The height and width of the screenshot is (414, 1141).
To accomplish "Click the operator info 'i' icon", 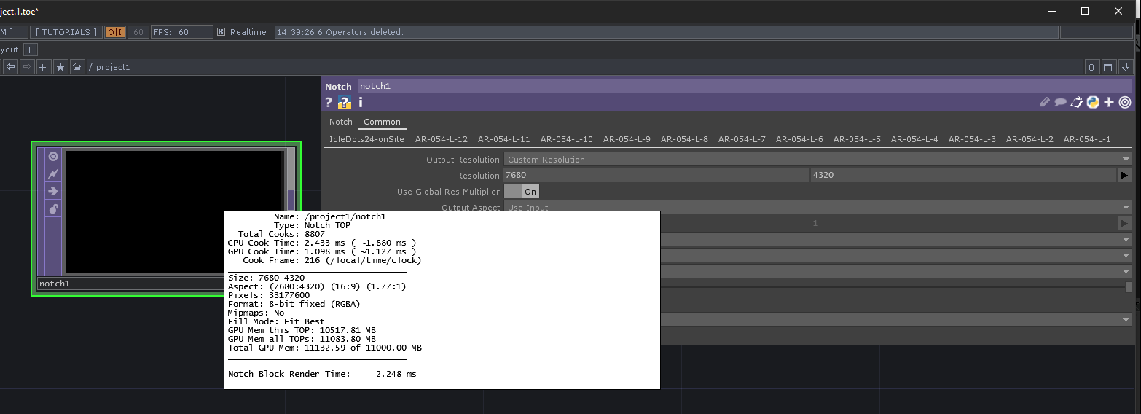I will click(x=360, y=103).
